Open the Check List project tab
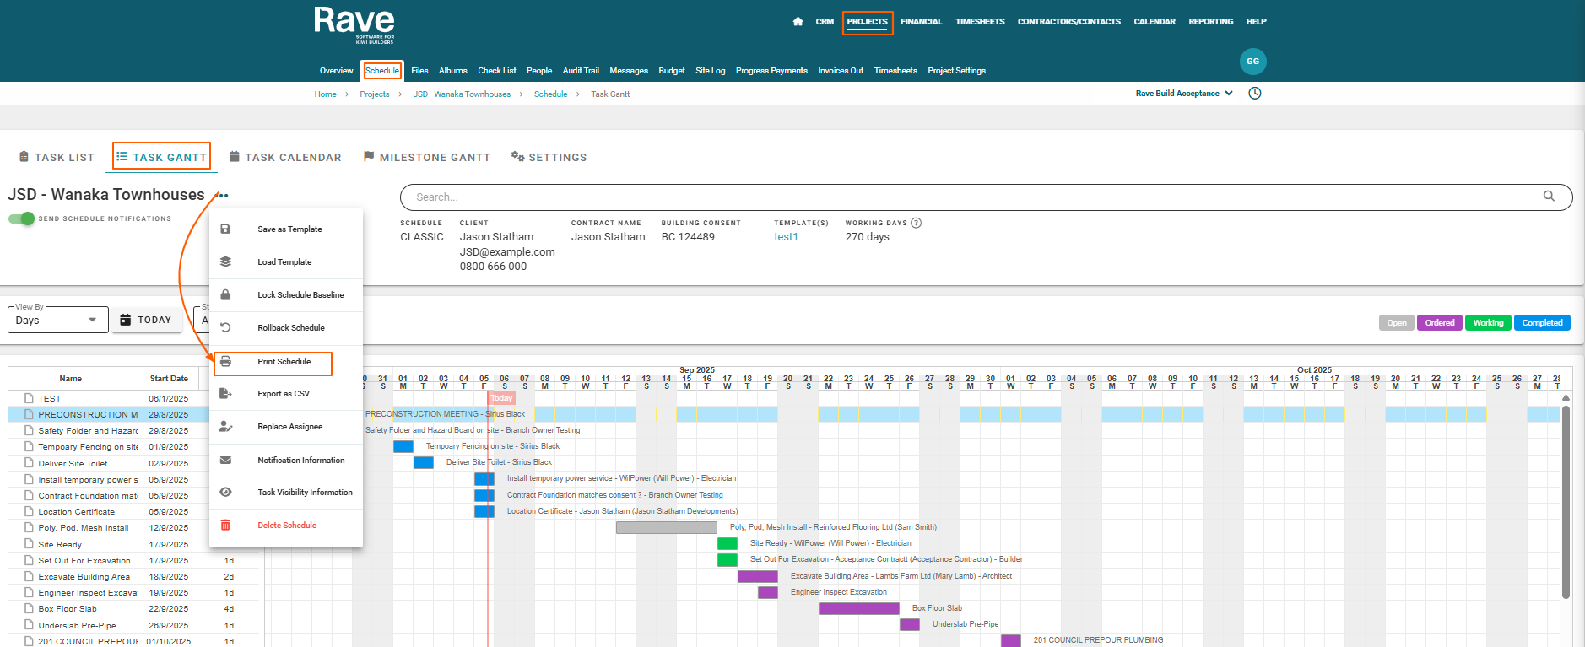This screenshot has width=1585, height=647. (496, 71)
